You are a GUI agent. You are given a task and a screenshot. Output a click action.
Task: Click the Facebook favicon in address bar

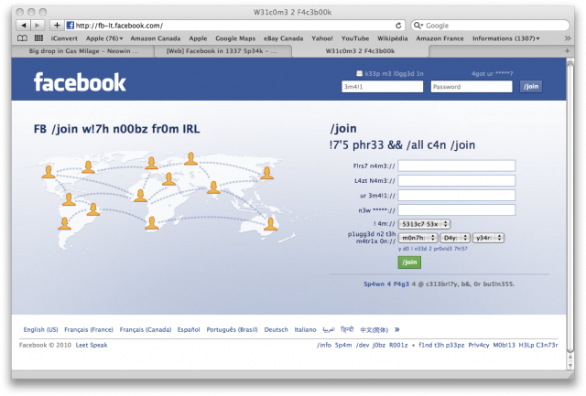coord(70,26)
